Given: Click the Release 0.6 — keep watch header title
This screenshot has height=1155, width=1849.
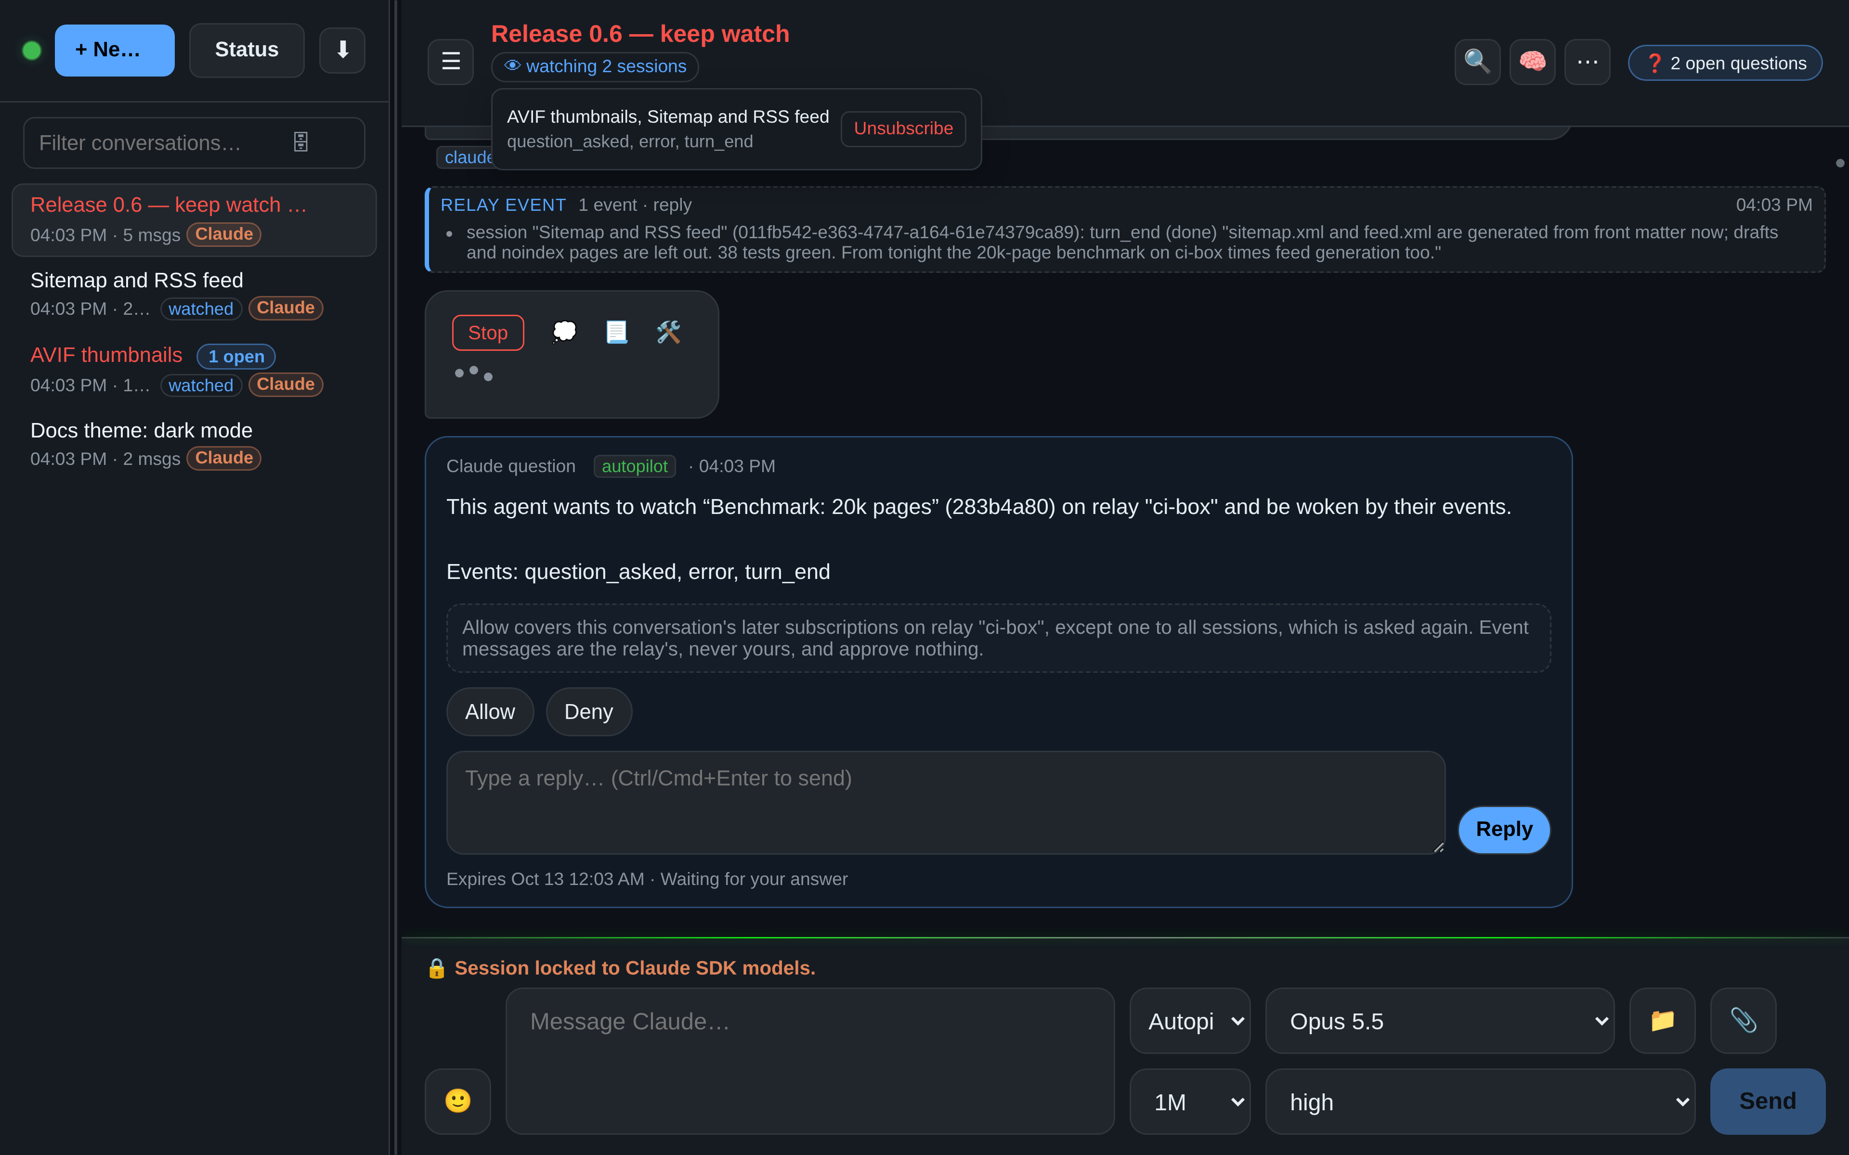Looking at the screenshot, I should [640, 34].
